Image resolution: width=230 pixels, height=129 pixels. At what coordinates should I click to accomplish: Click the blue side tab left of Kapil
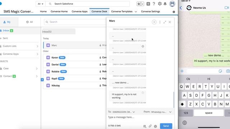tap(42, 80)
